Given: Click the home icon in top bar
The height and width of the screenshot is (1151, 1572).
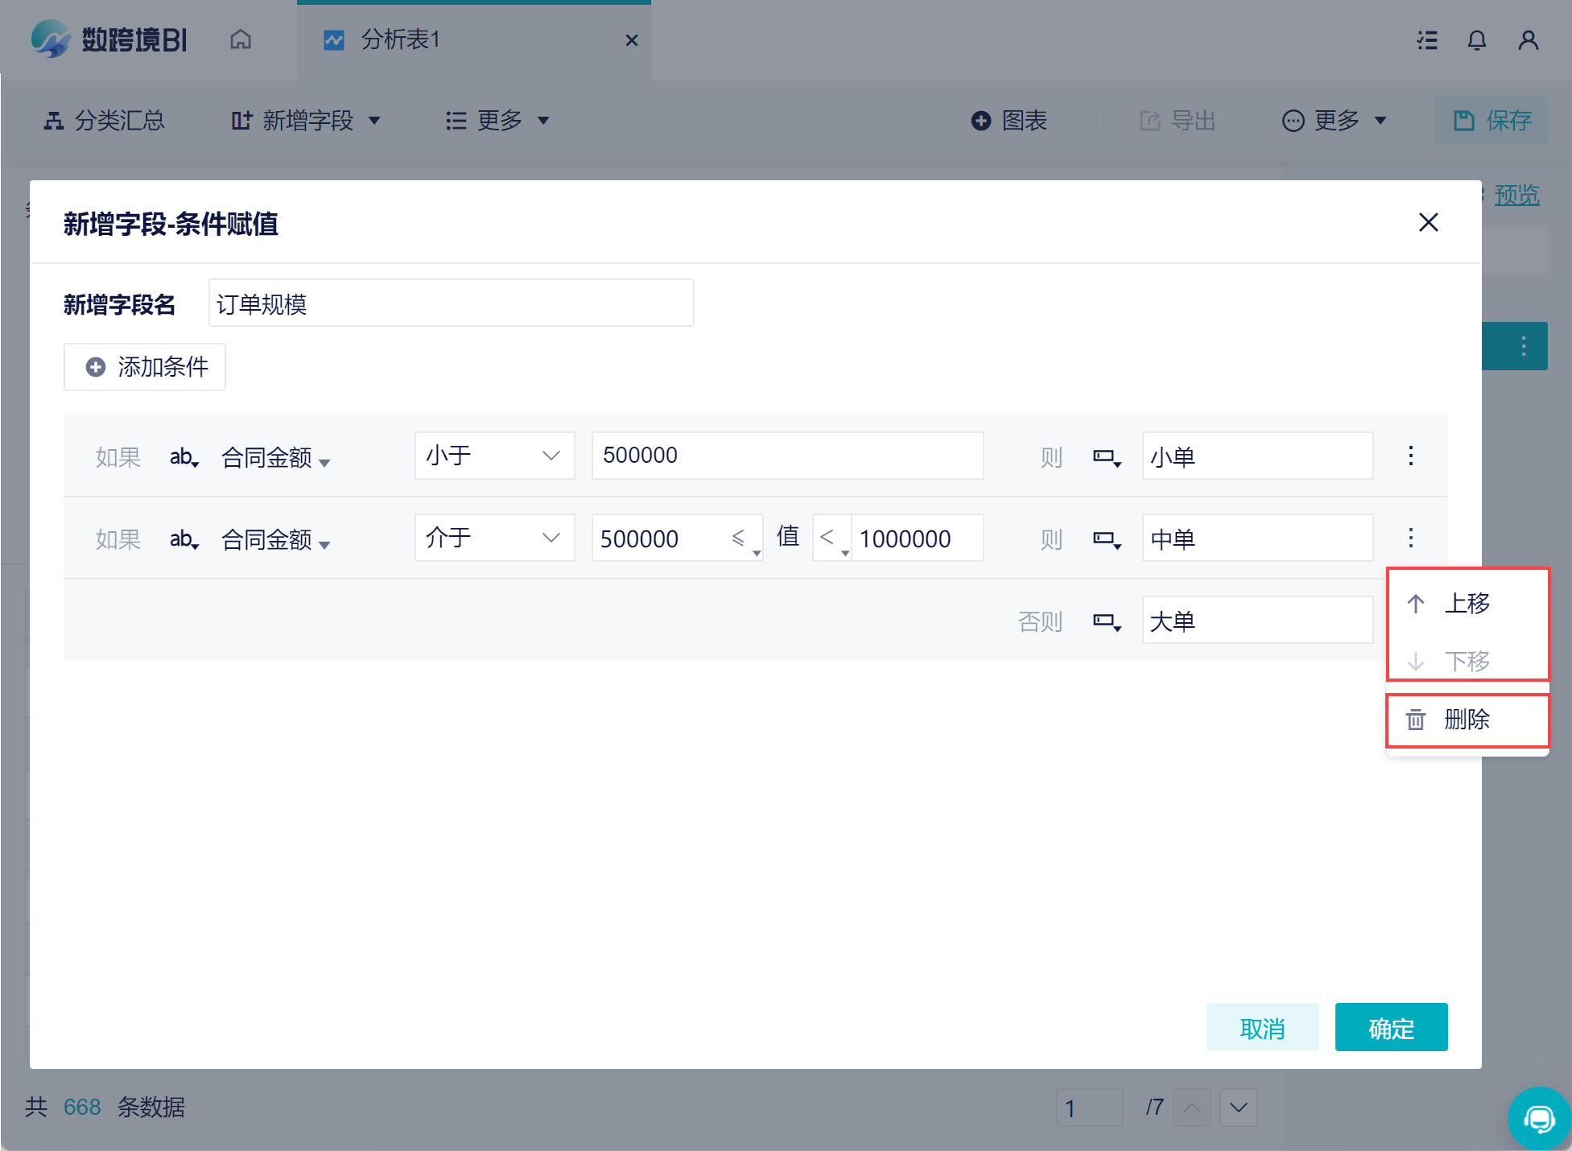Looking at the screenshot, I should click(x=241, y=39).
